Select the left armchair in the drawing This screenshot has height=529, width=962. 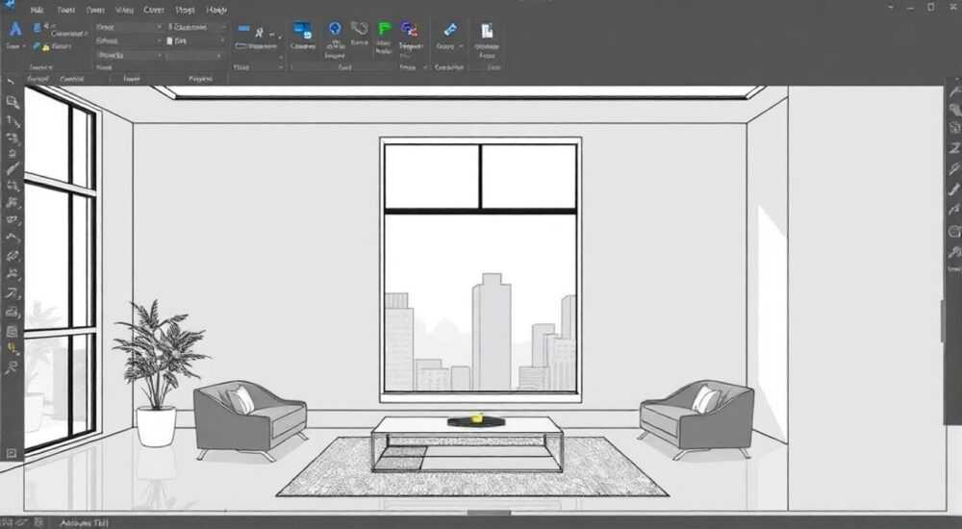250,418
